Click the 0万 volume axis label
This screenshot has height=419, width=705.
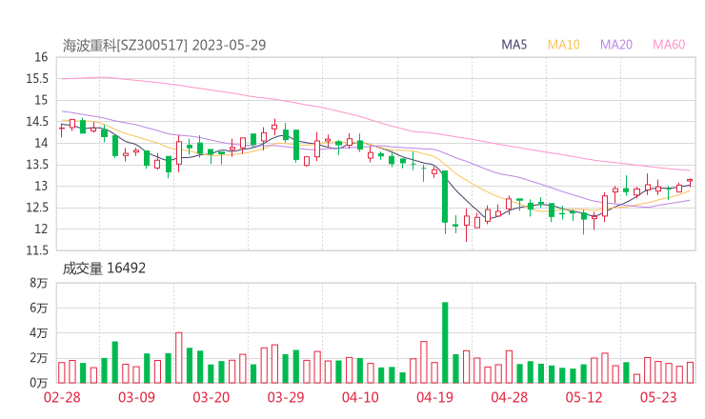click(x=39, y=383)
